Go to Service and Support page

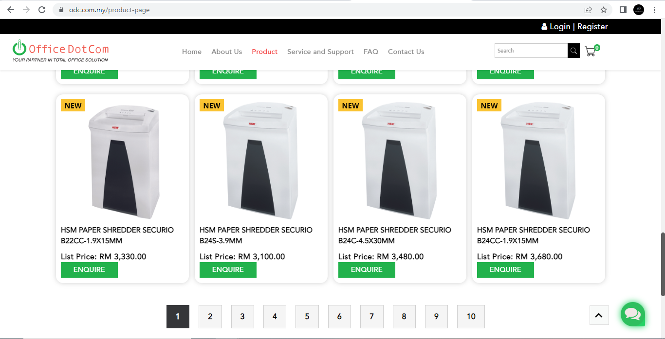pos(320,52)
